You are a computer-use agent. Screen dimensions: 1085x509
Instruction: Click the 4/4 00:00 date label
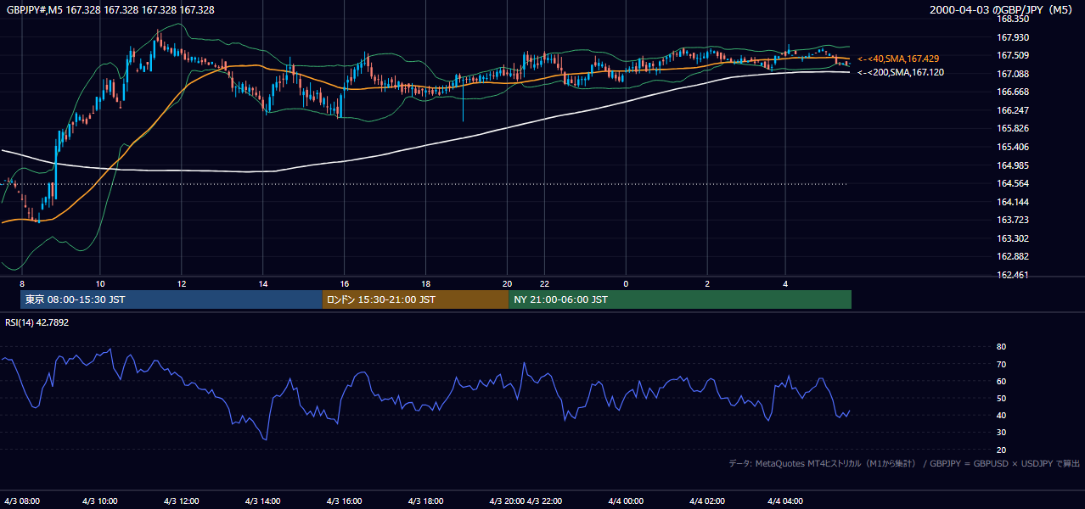626,501
